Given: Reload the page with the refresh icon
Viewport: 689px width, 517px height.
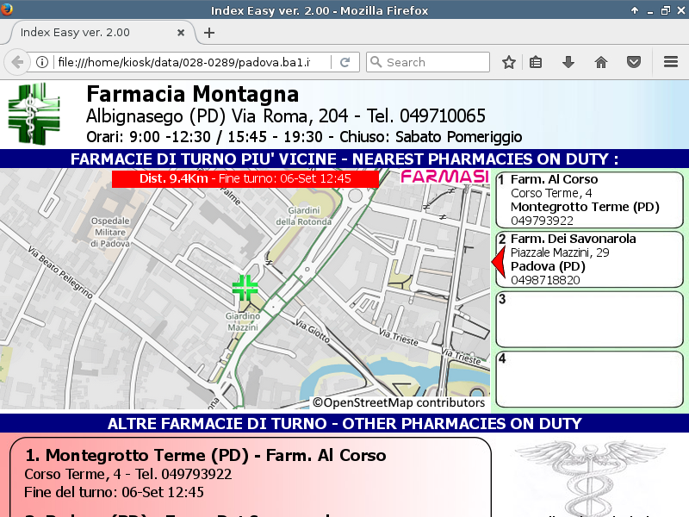Looking at the screenshot, I should (x=344, y=62).
